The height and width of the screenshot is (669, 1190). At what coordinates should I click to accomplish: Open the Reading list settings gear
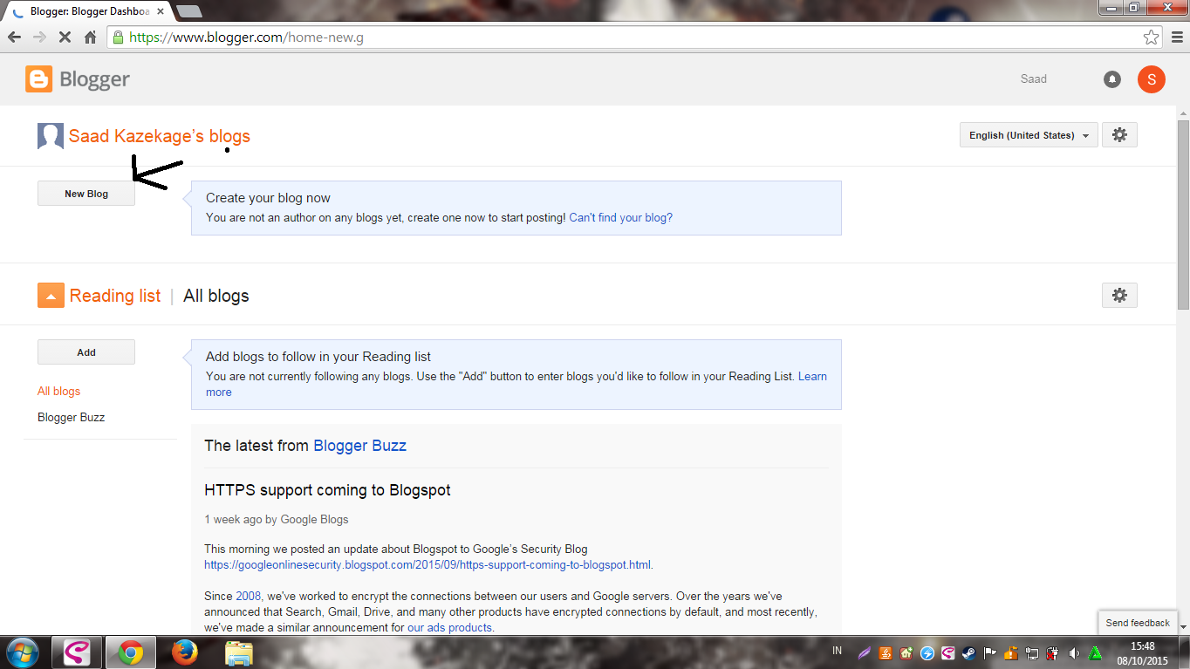1119,295
